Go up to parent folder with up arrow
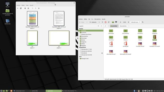The height and width of the screenshot is (92, 164). (x=102, y=22)
